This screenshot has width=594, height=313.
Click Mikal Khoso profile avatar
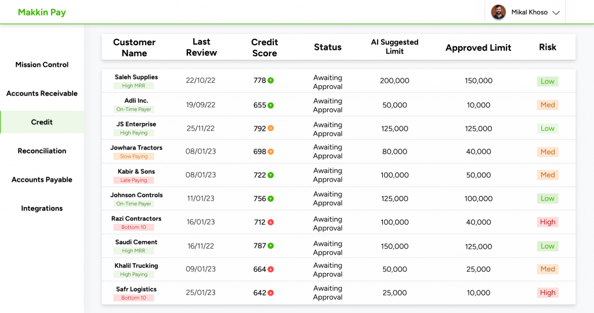click(498, 12)
